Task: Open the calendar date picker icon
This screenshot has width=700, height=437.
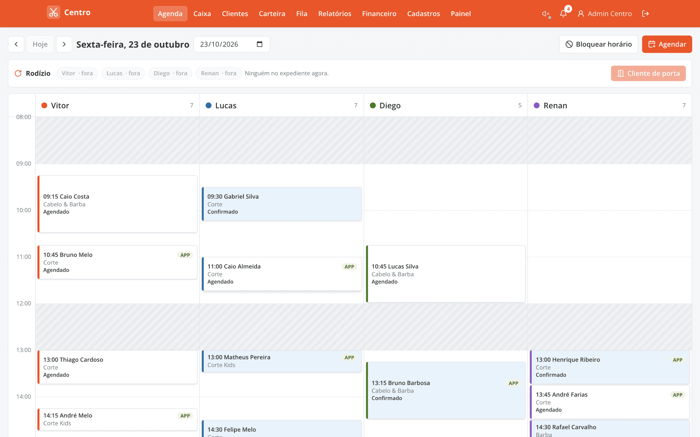Action: pos(259,44)
